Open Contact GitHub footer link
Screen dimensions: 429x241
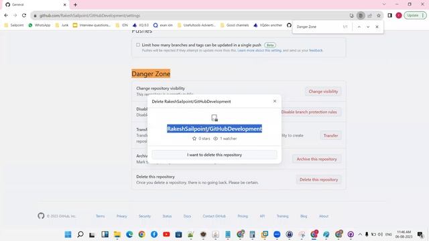[x=214, y=216]
